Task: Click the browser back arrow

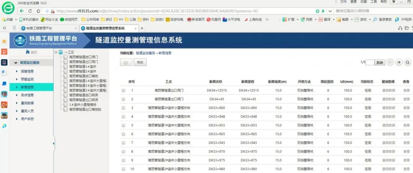Action: click(x=22, y=11)
